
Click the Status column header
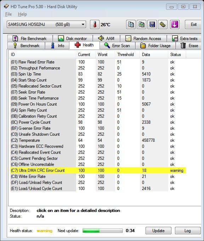click(177, 55)
